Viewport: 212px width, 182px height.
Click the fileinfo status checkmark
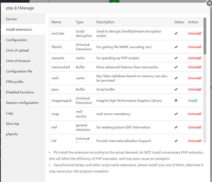(176, 47)
